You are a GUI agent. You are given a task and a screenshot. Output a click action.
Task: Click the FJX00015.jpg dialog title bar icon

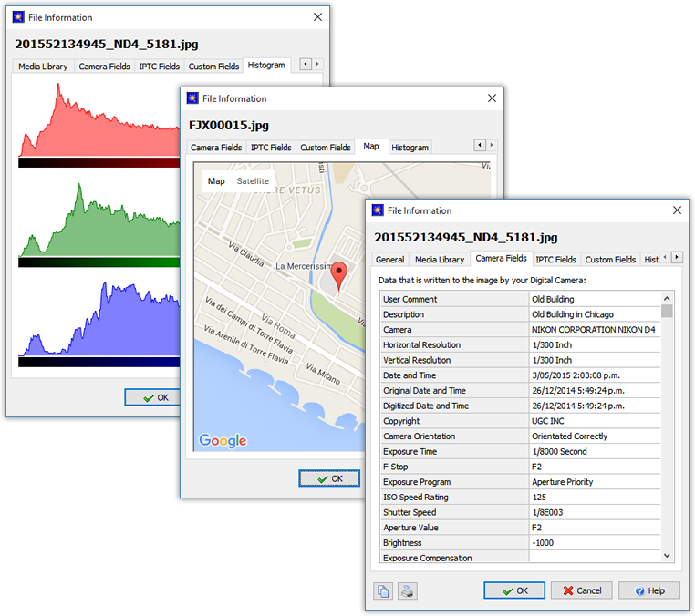pyautogui.click(x=192, y=98)
